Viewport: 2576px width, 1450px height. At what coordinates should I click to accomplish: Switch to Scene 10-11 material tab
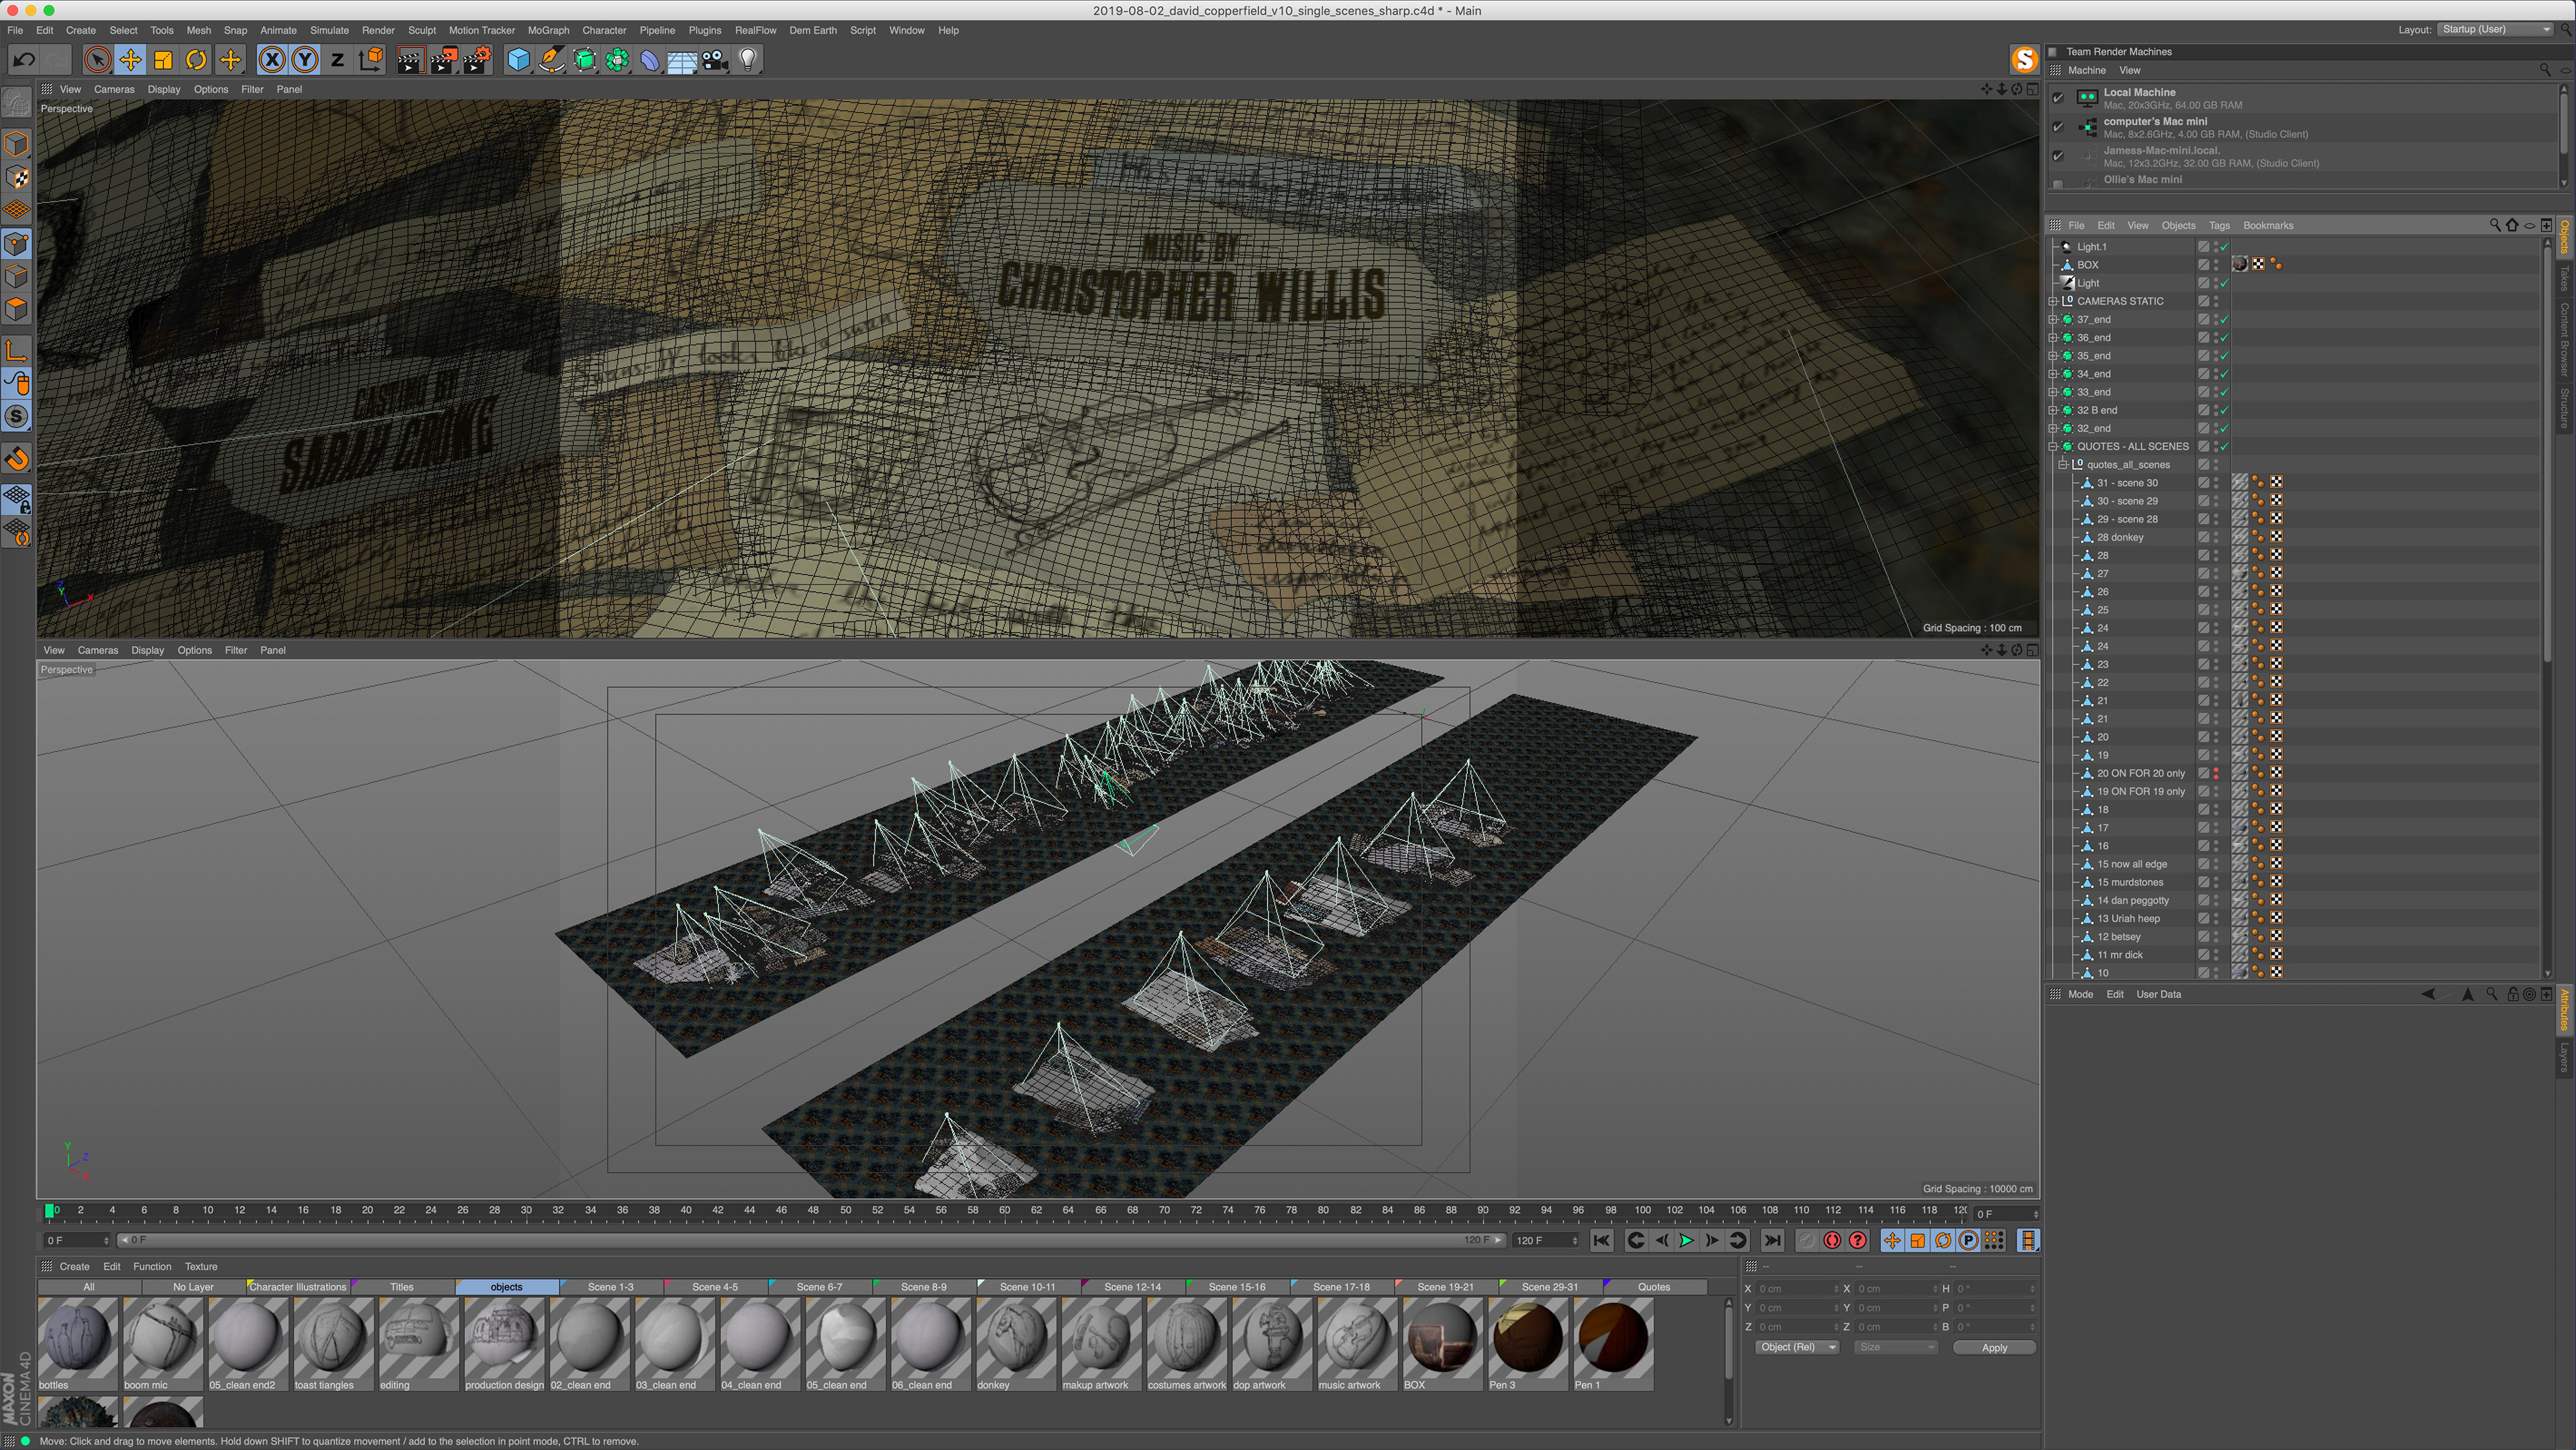[x=1027, y=1287]
